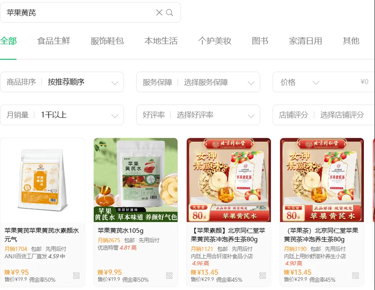Click the 苹果黄芪 search input field
This screenshot has width=375, height=290.
tap(79, 12)
